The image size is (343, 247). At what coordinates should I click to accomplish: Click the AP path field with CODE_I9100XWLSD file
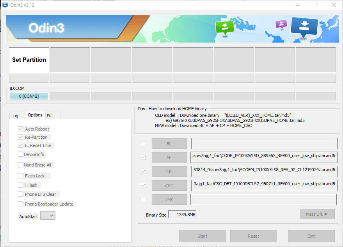[264, 157]
